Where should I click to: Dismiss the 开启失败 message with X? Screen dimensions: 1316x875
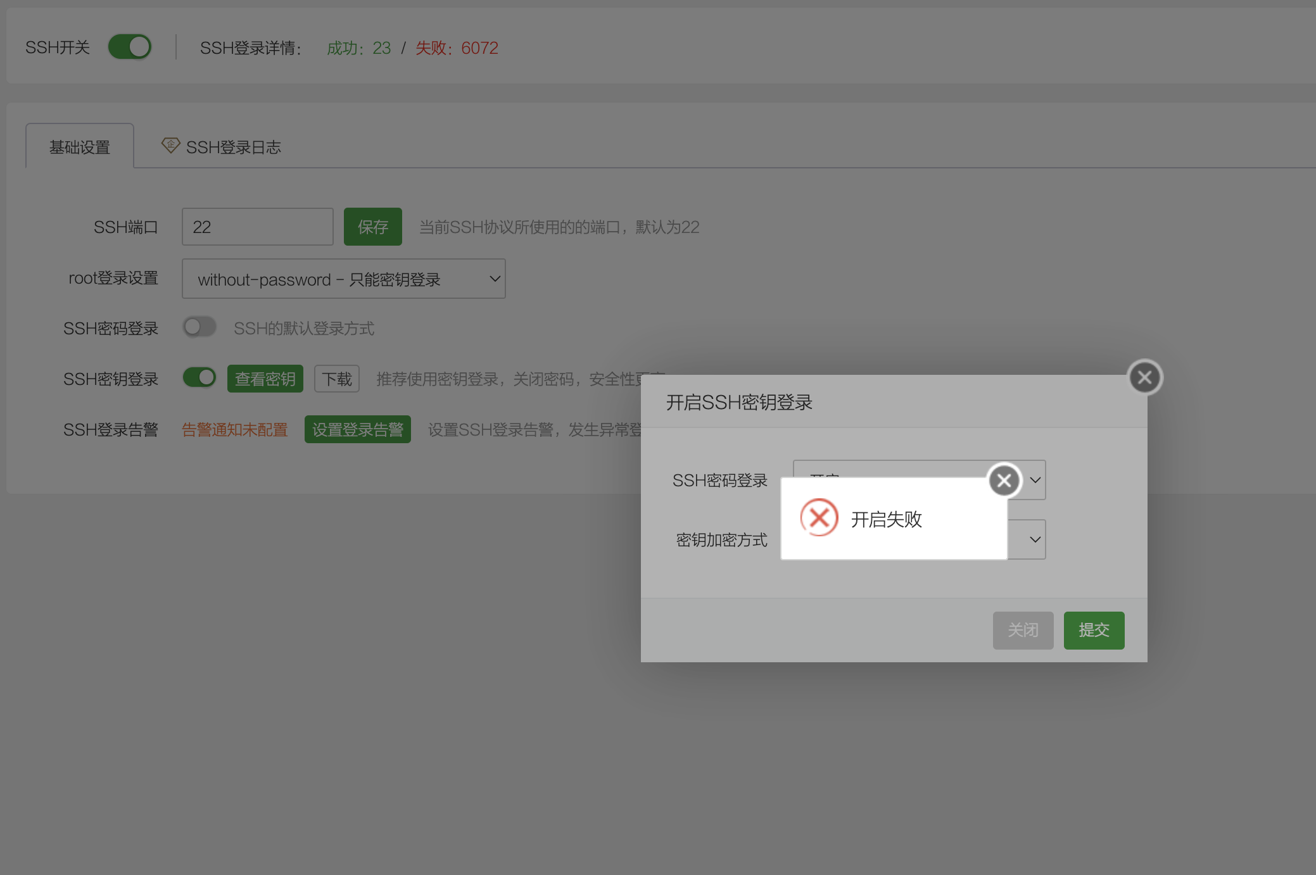(1004, 481)
